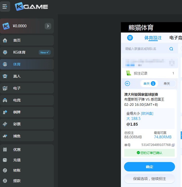Open 棋牌 chess and cards icon

(x=5, y=112)
